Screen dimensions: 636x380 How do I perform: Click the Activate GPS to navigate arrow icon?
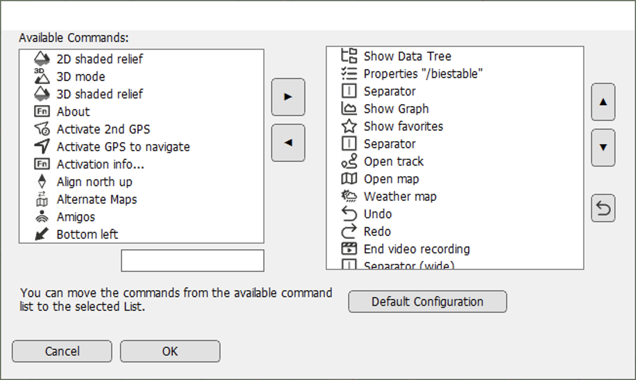coord(42,147)
